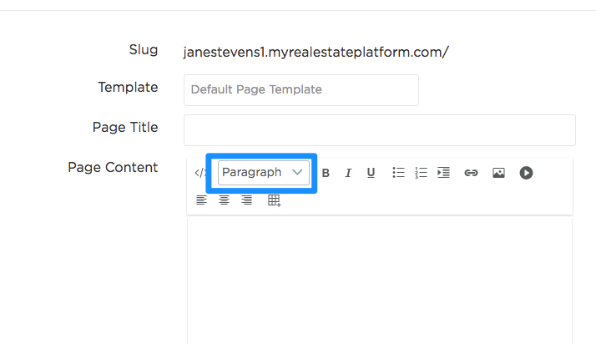Open the Default Page Template selector
Viewport: 596px width, 344px height.
(301, 90)
